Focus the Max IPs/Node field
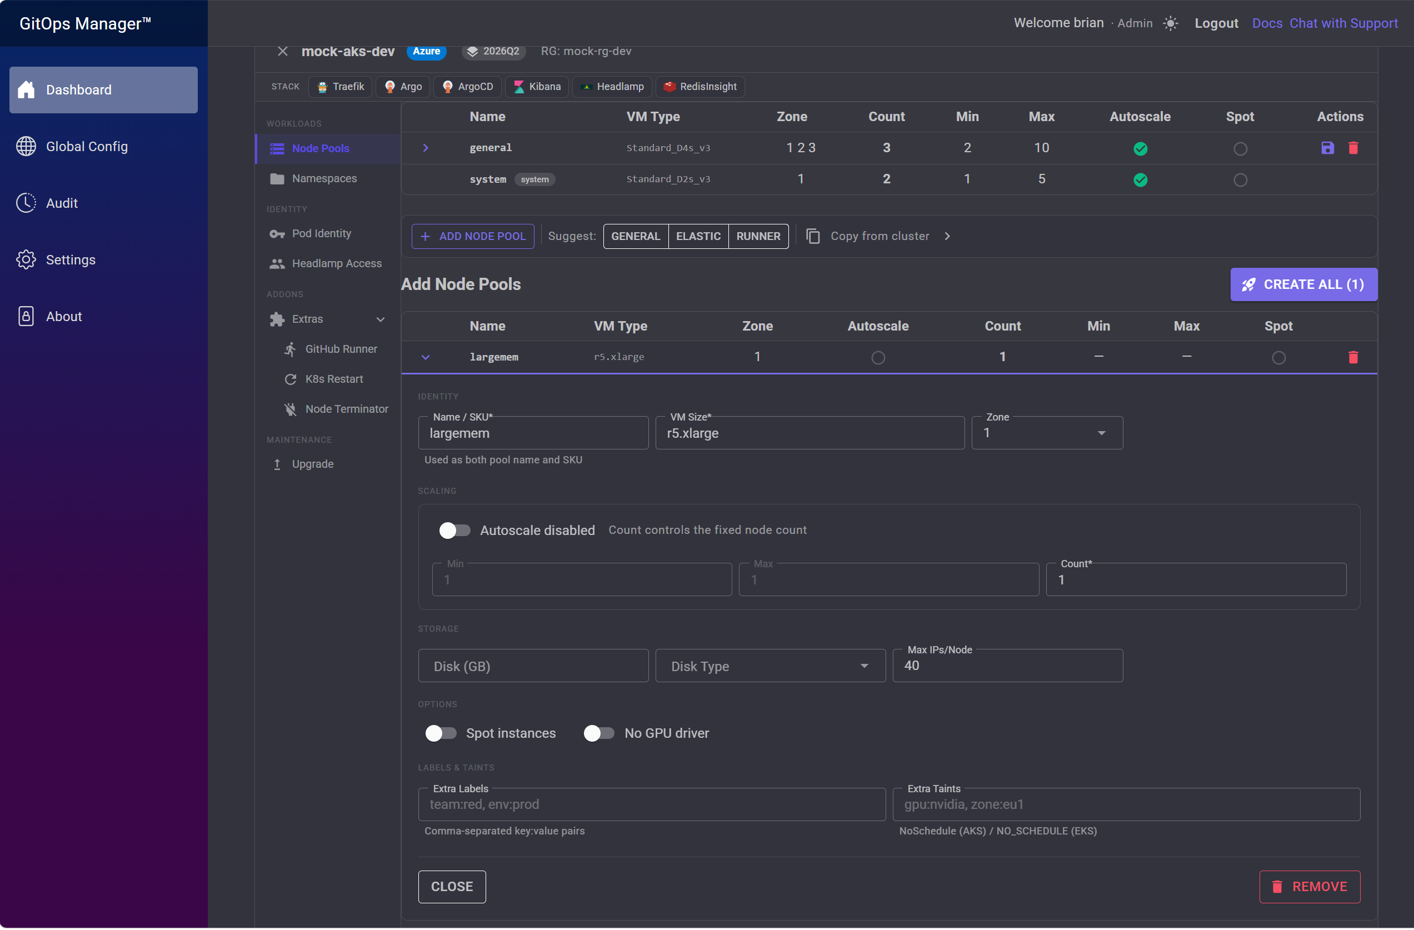Viewport: 1414px width, 930px height. pos(1008,666)
